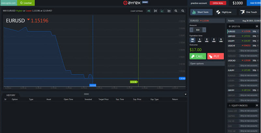Click DAX 'Only on real accounts' button
The image size is (261, 133).
click(x=249, y=126)
